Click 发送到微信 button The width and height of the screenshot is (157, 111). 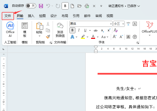point(60,30)
